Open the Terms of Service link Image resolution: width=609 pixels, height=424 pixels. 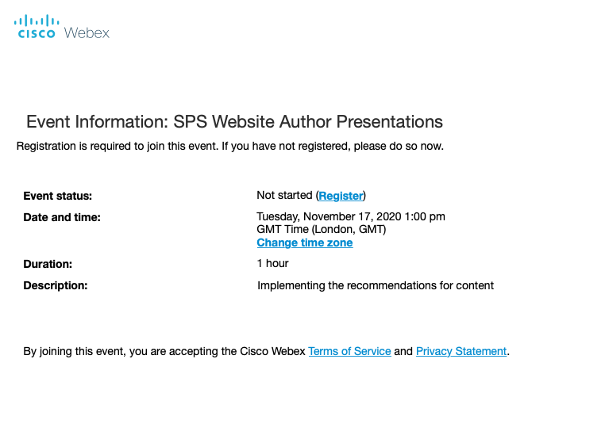pos(349,351)
